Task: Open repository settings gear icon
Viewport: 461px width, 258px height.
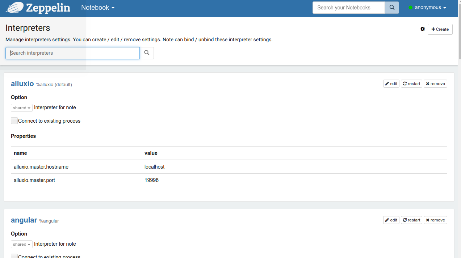Action: pos(423,29)
